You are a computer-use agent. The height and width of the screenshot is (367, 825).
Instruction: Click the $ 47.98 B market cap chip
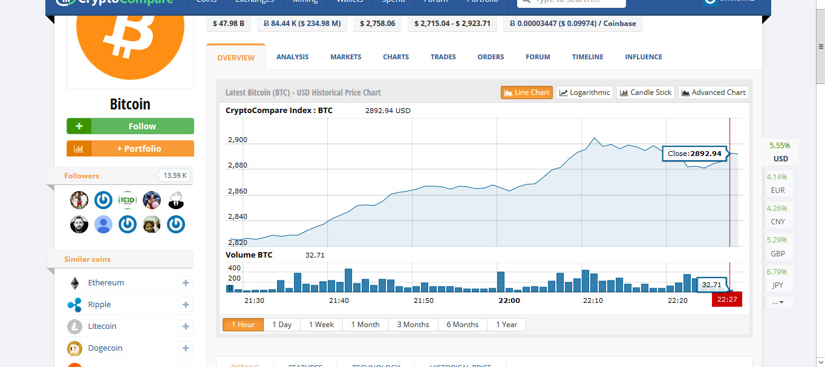coord(229,24)
